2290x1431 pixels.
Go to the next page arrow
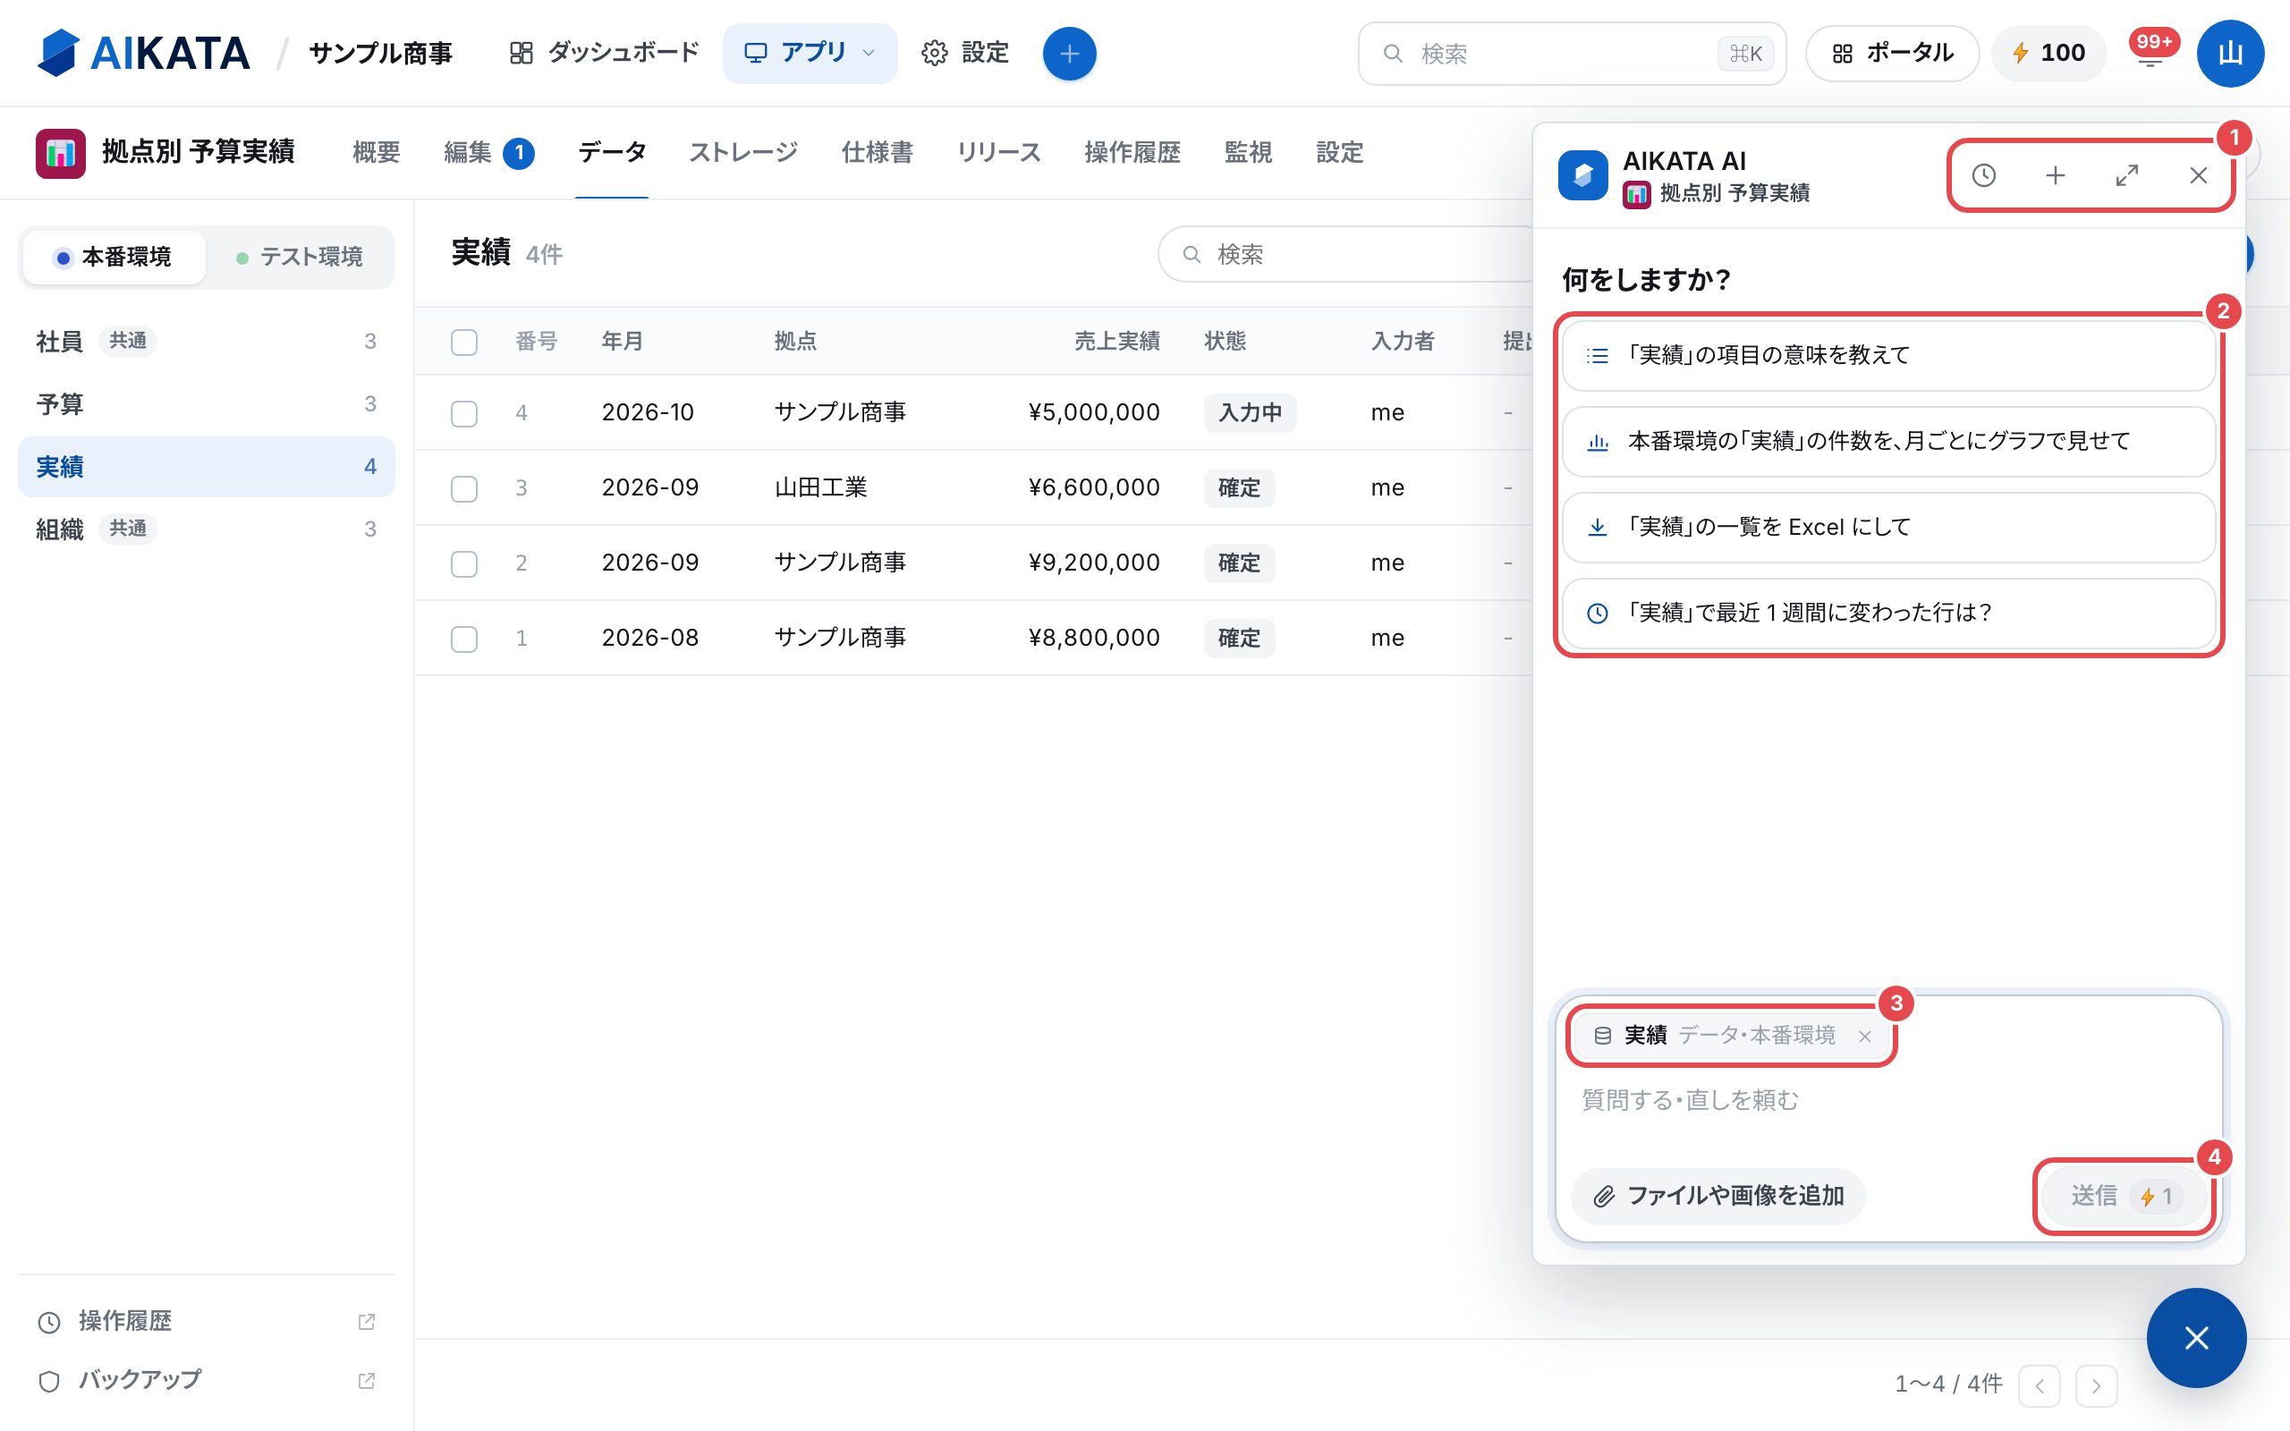(x=2096, y=1386)
